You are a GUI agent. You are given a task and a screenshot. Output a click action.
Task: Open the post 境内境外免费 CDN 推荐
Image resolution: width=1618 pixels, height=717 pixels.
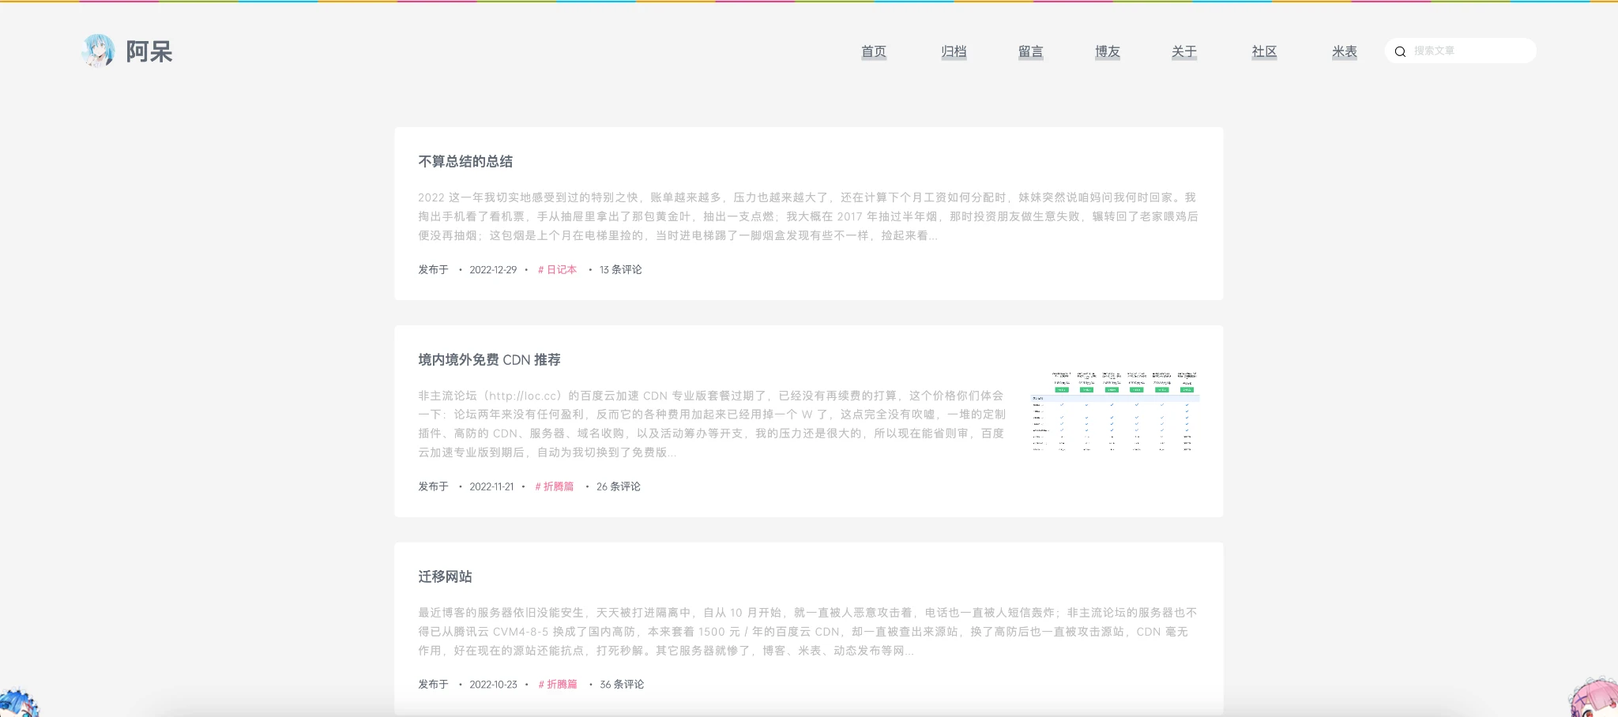point(491,359)
